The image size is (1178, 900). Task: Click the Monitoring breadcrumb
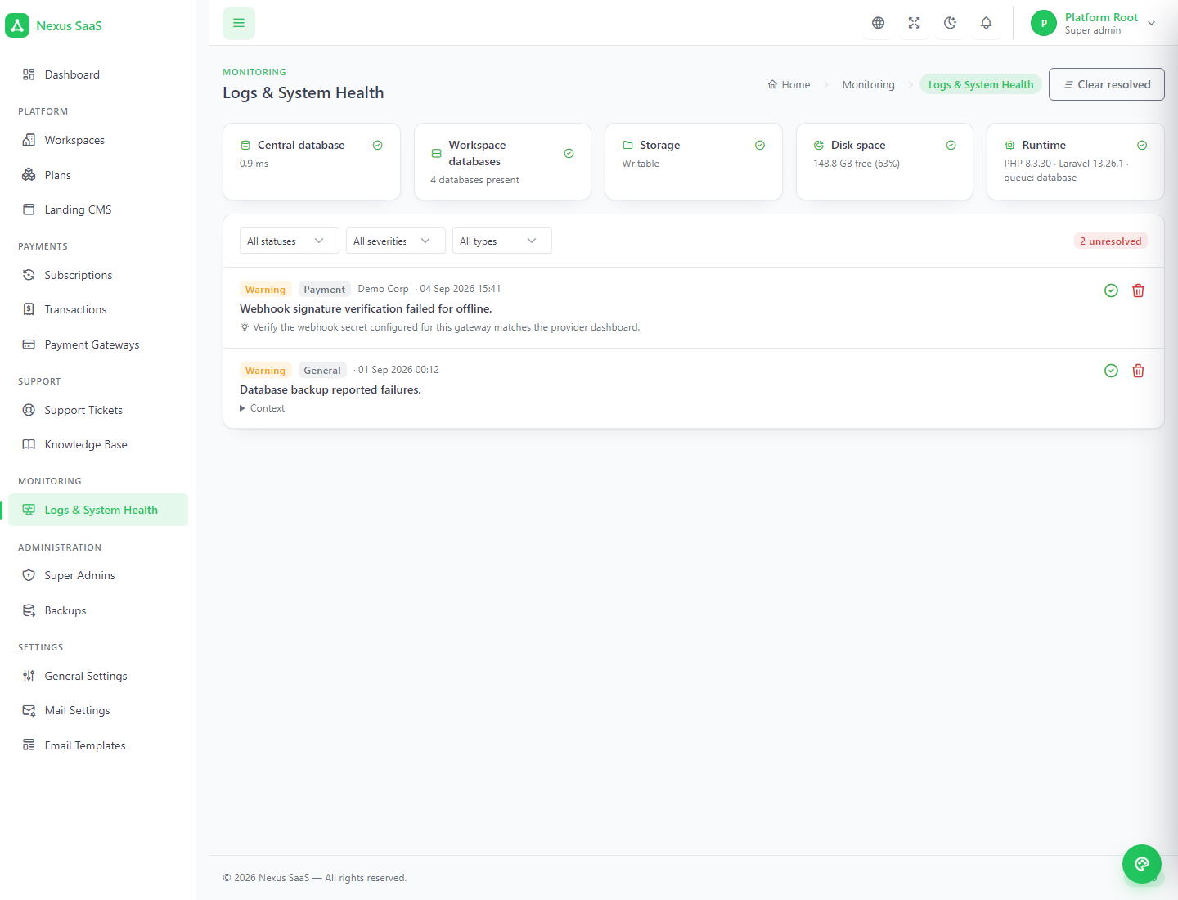[x=868, y=84]
